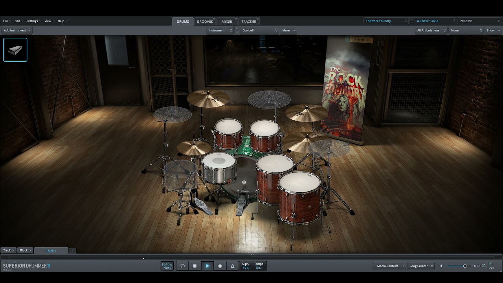Viewport: 503px width, 283px height.
Task: Toggle Follow Host mode
Action: tap(167, 266)
